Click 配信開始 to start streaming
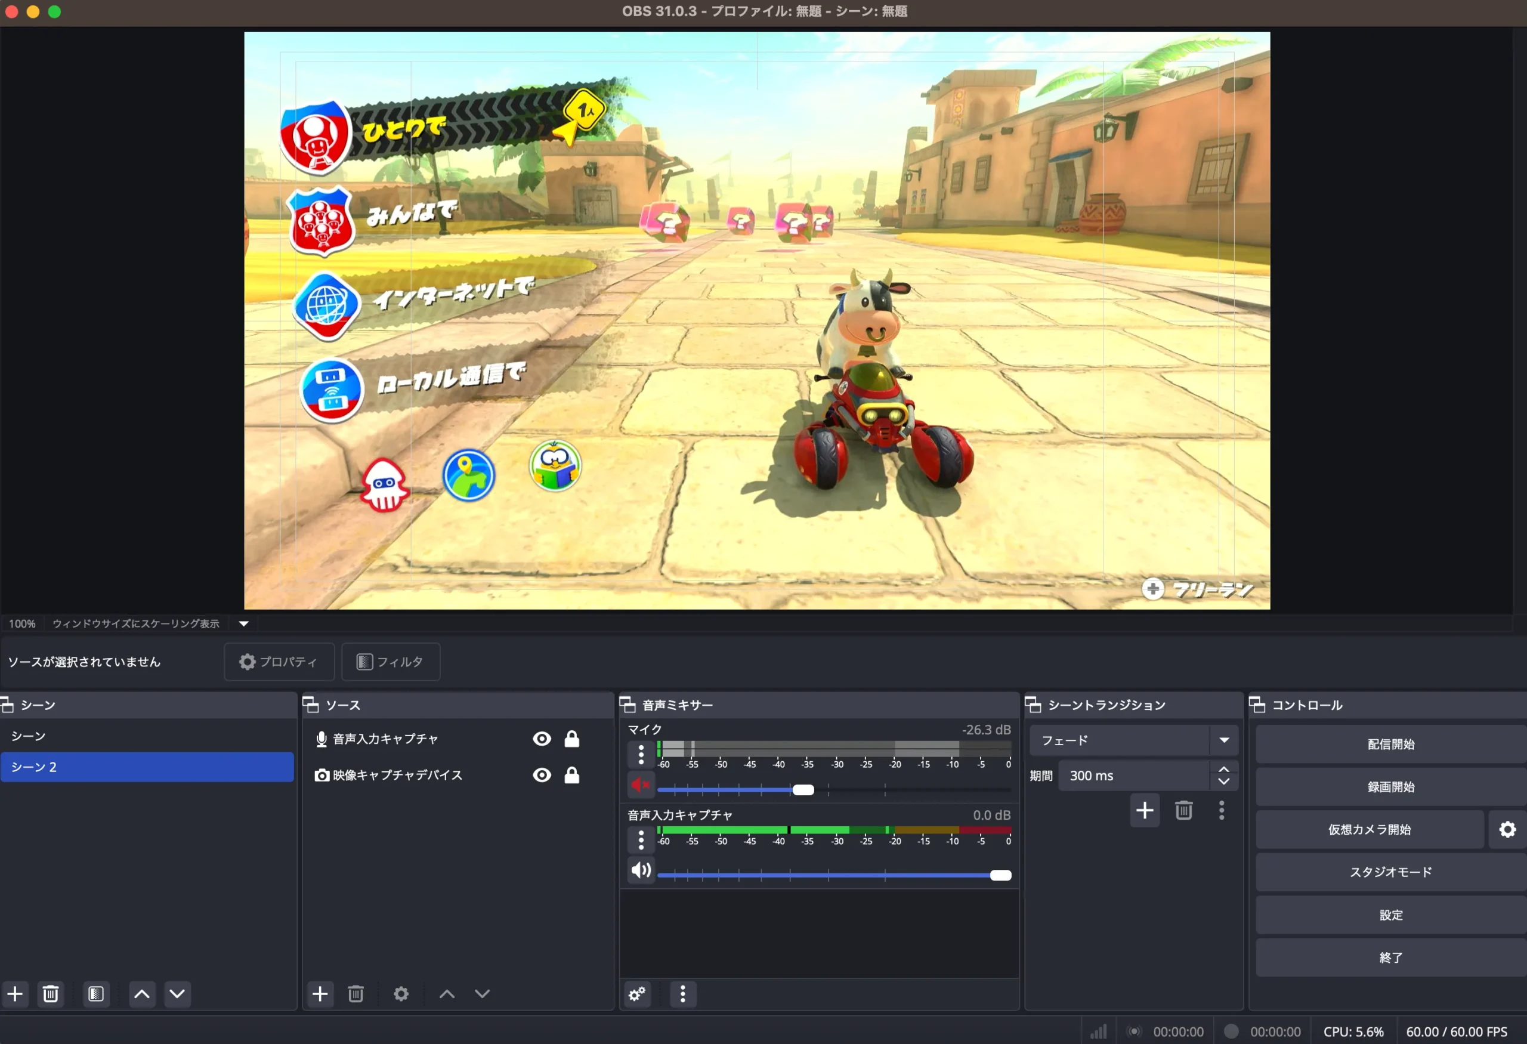1527x1044 pixels. point(1391,744)
